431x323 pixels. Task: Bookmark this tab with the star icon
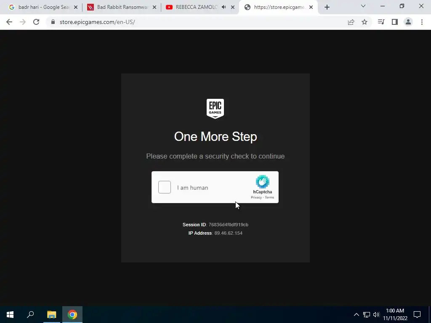364,22
